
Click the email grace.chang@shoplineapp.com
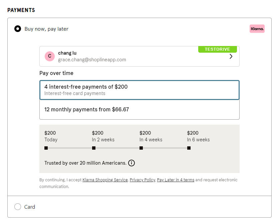click(x=92, y=60)
